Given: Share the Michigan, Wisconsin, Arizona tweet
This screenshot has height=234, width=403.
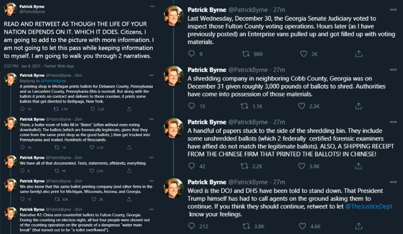Looking at the screenshot, I should pos(129,199).
